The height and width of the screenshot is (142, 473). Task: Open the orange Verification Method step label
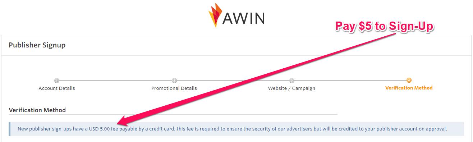(409, 88)
